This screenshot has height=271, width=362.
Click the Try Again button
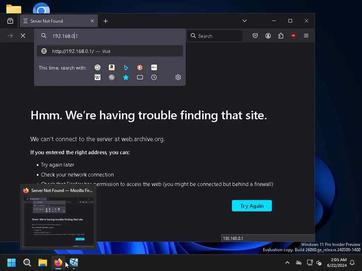coord(252,206)
